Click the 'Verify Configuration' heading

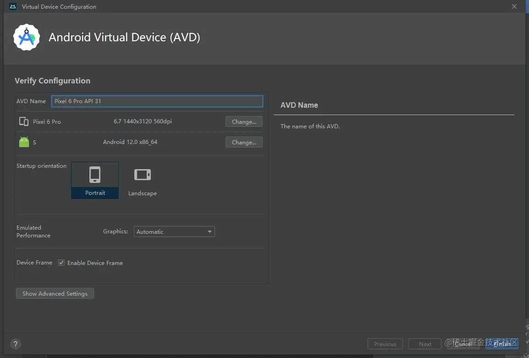click(53, 81)
